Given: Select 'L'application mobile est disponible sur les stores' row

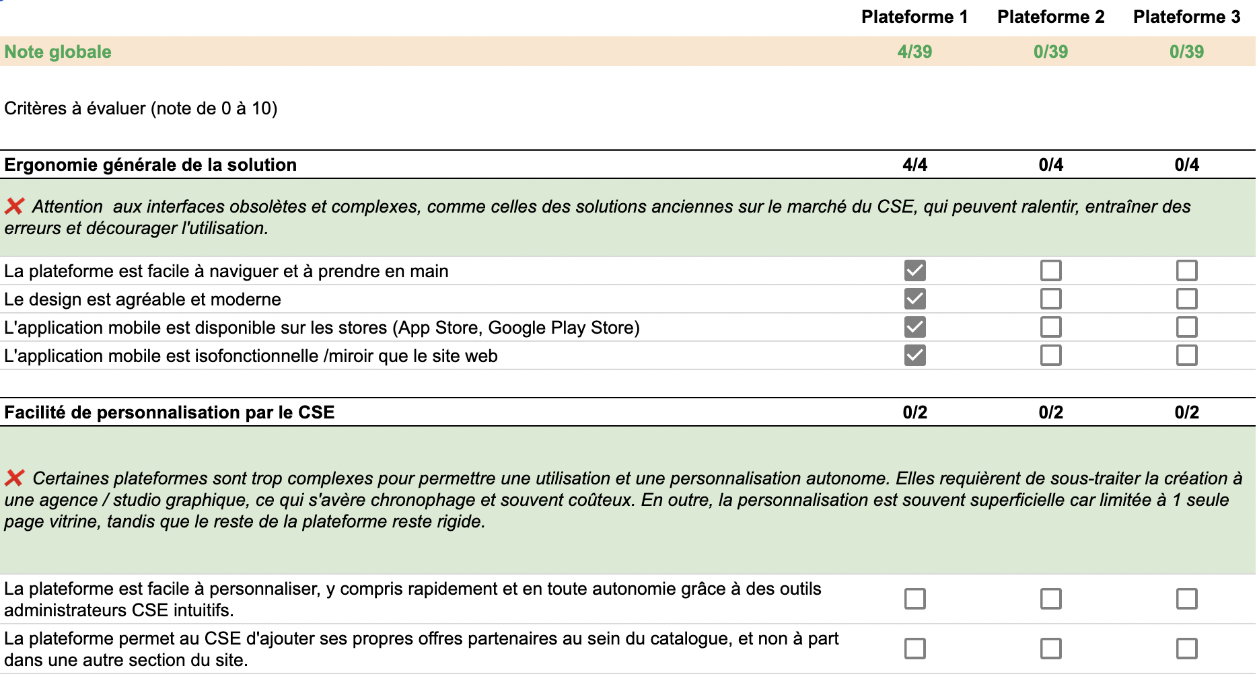Looking at the screenshot, I should pos(322,328).
